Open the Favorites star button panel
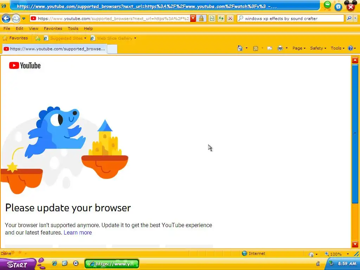The image size is (360, 270). pyautogui.click(x=15, y=38)
